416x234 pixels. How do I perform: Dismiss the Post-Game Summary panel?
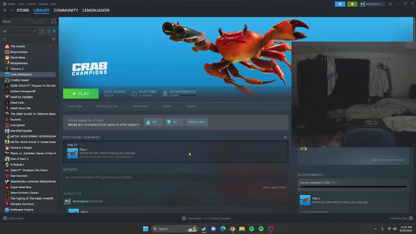click(285, 137)
